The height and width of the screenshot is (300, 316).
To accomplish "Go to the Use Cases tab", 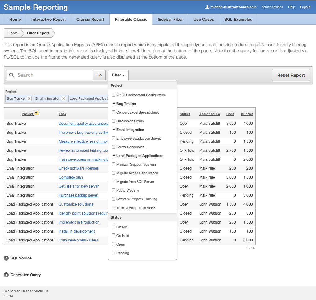I will (x=203, y=19).
